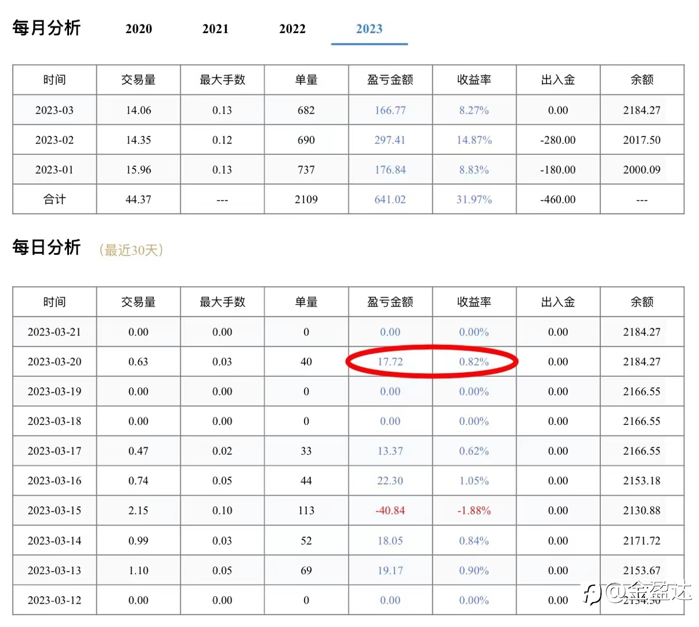Click total trade volume 44.37
Viewport: 699px width, 627px height.
(139, 200)
